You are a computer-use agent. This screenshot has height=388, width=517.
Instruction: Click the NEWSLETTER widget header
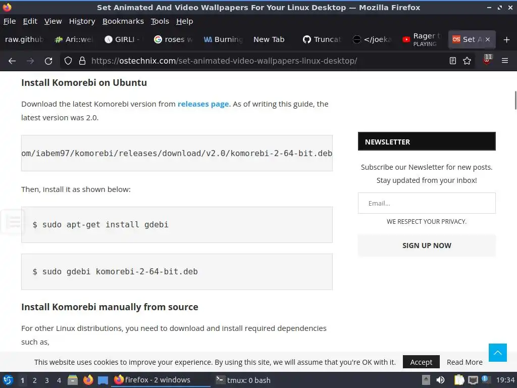[427, 141]
